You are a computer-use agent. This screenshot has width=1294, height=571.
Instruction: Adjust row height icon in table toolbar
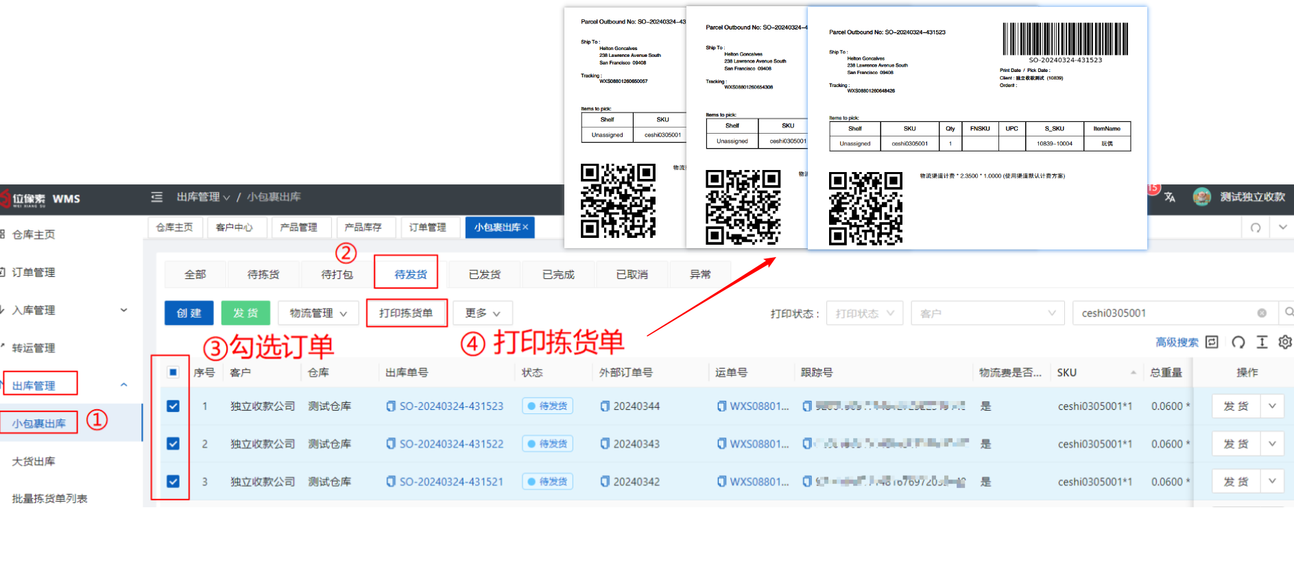coord(1262,342)
